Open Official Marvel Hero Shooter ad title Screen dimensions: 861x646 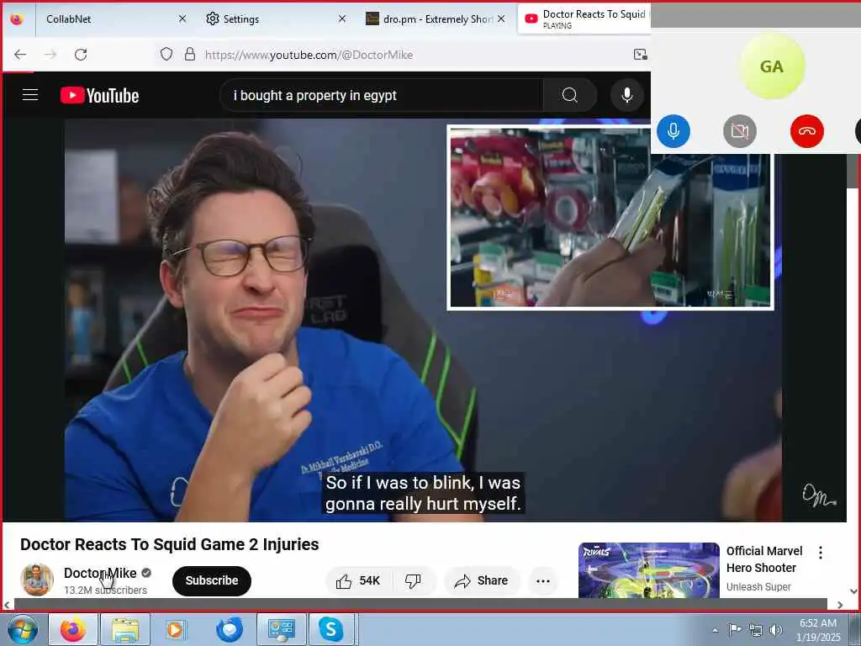point(763,559)
